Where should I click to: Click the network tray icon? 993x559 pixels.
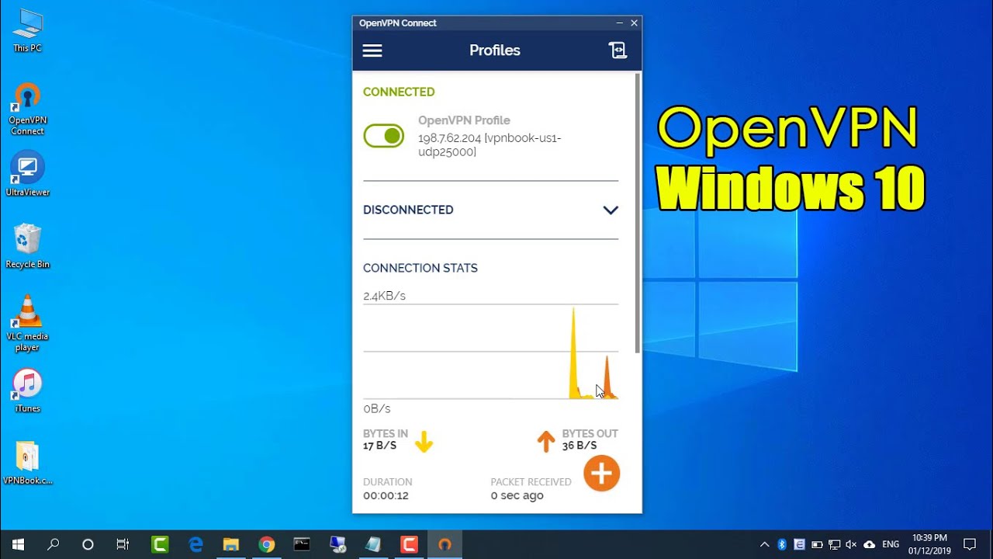point(834,544)
